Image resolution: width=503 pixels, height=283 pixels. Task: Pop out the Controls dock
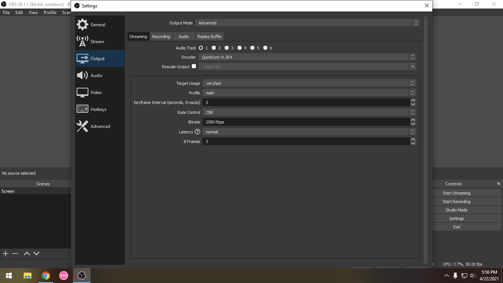click(498, 184)
